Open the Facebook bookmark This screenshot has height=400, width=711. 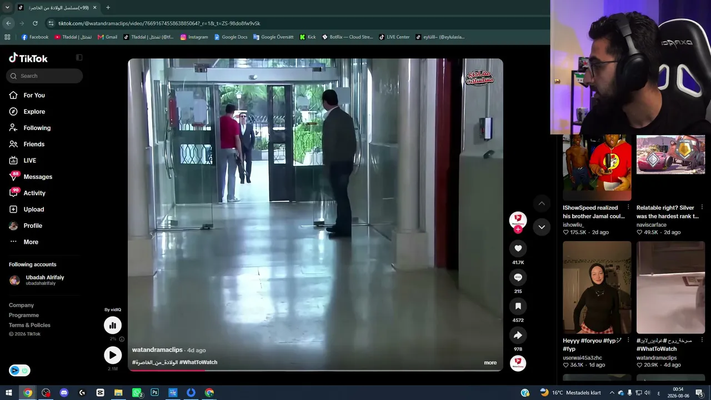[35, 37]
